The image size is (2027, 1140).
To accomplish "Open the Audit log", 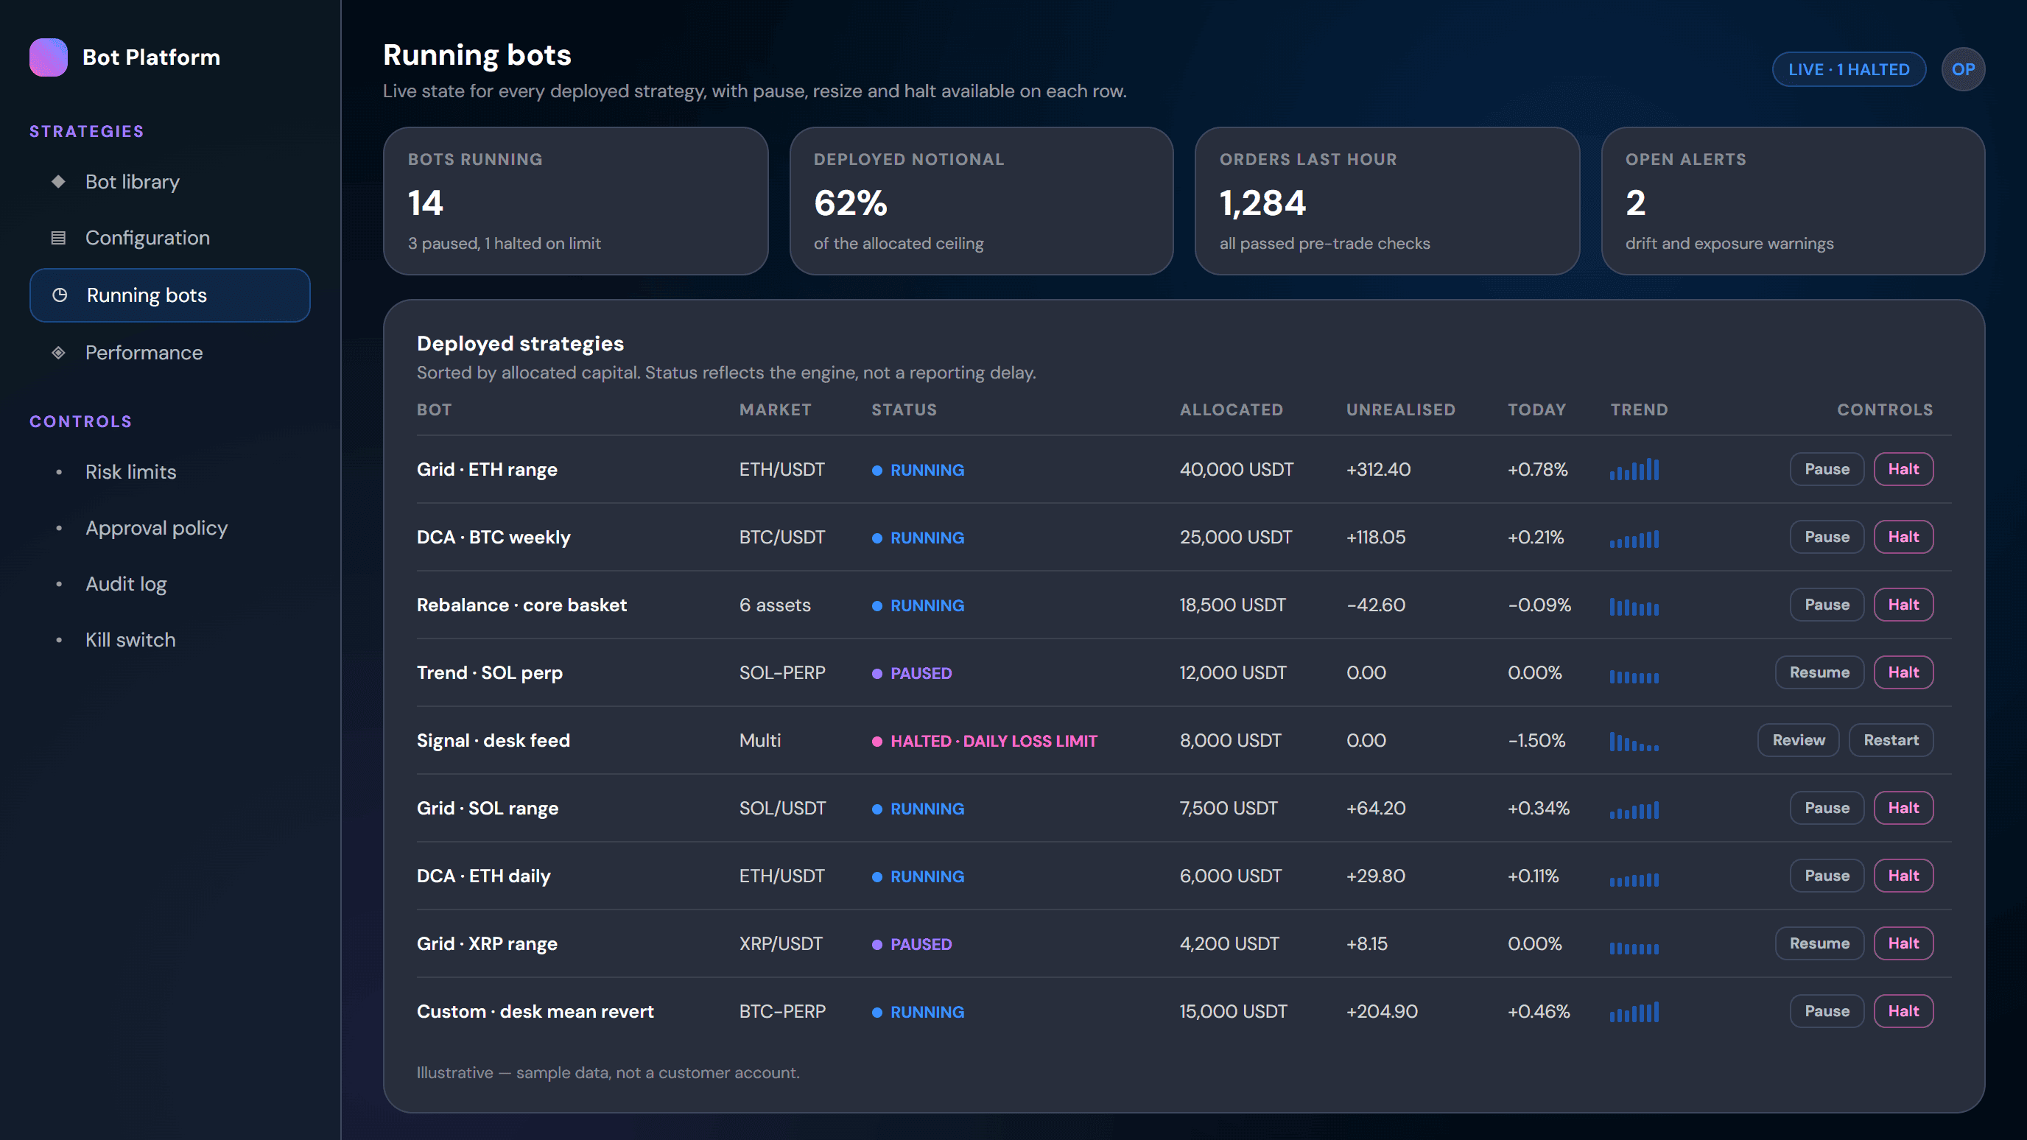I will 170,584.
